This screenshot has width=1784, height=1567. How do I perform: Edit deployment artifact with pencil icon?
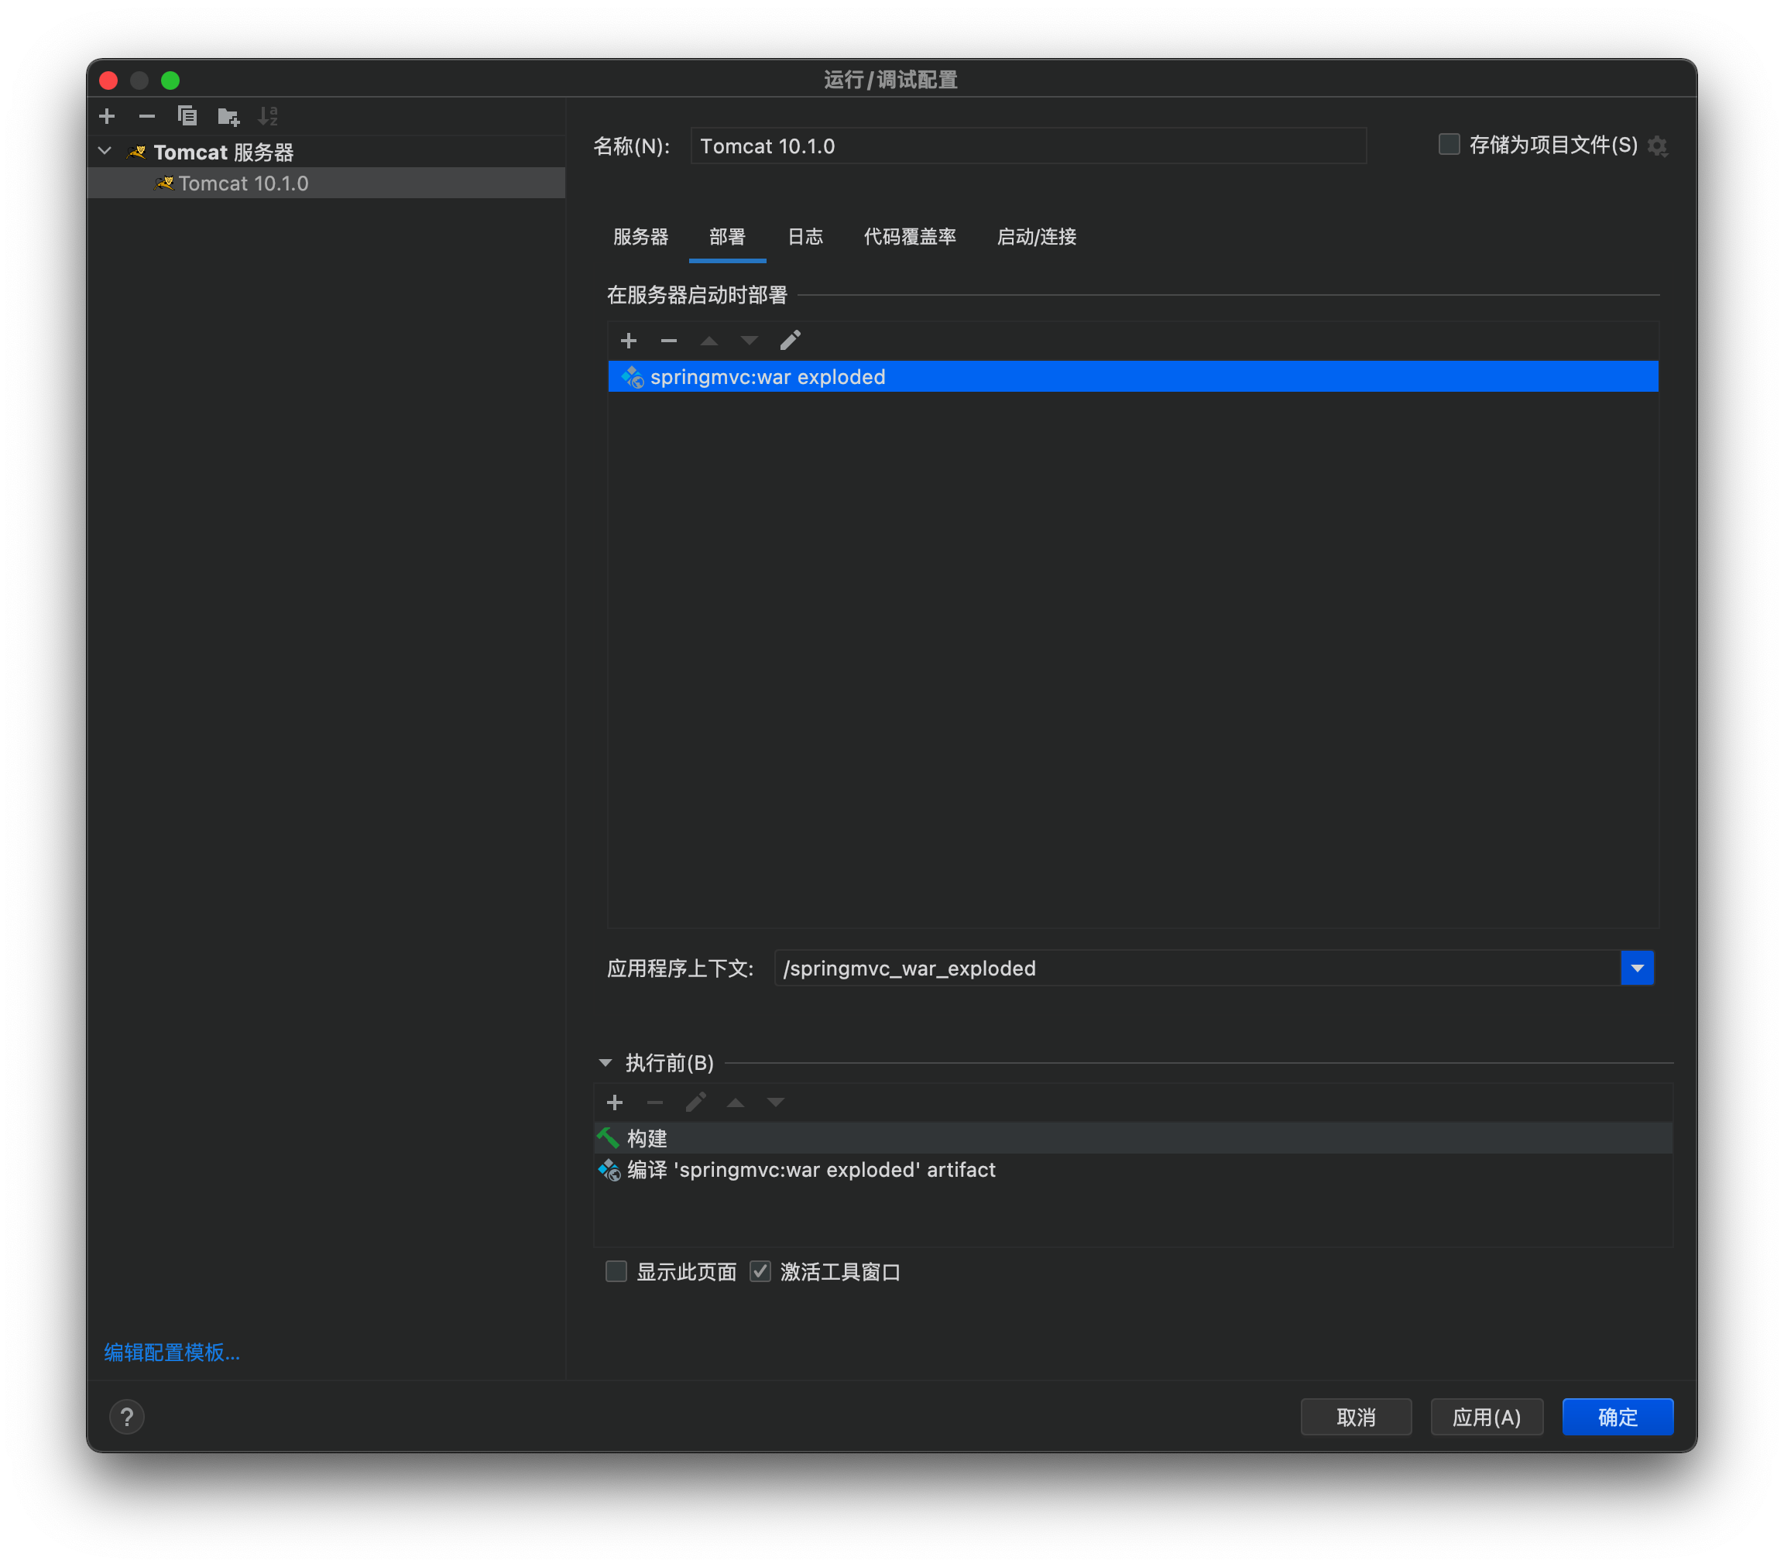click(x=790, y=341)
